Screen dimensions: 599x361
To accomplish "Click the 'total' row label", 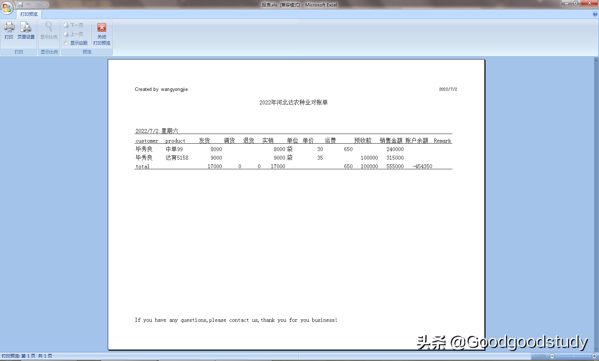I will point(142,166).
